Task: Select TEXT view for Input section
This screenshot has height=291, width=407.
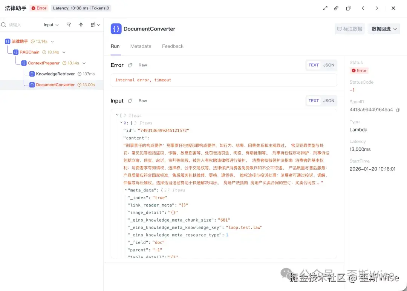Action: point(314,101)
